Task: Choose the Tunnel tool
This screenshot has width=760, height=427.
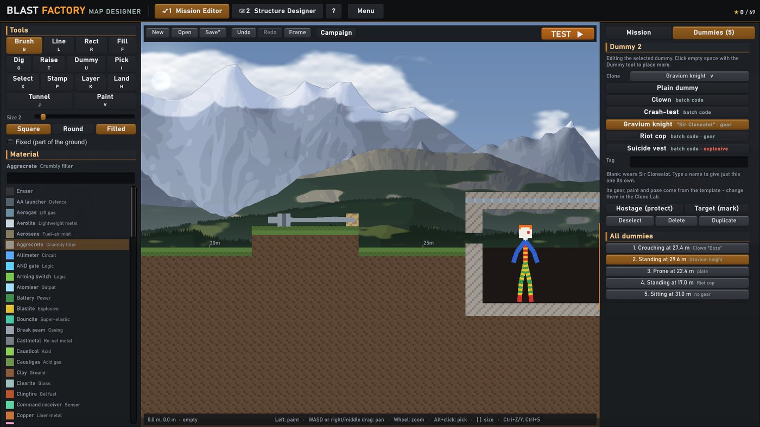Action: coord(39,100)
